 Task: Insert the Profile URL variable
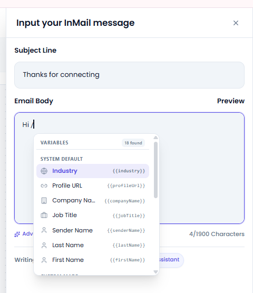(93, 185)
